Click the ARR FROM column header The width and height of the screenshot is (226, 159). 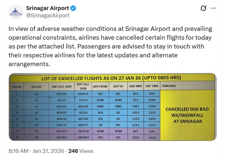pyautogui.click(x=100, y=86)
